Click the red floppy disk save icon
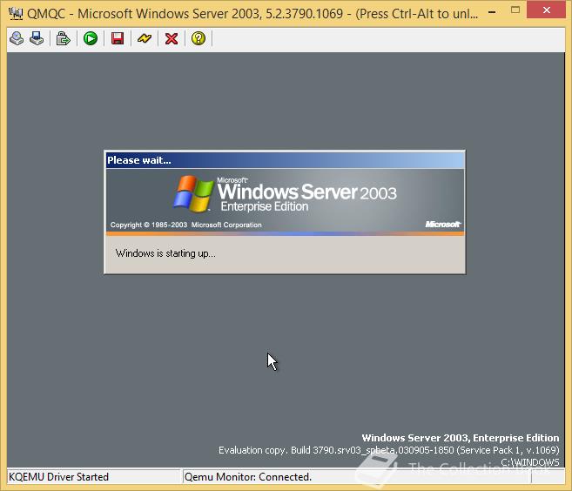 tap(118, 38)
